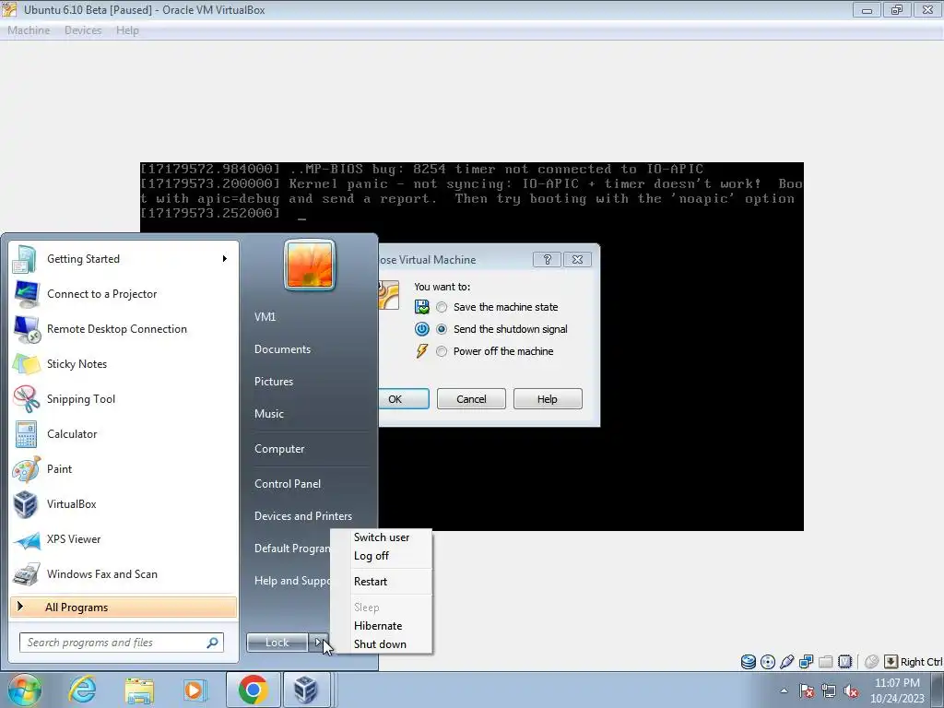
Task: Launch Windows Fax and Scan
Action: (x=124, y=573)
